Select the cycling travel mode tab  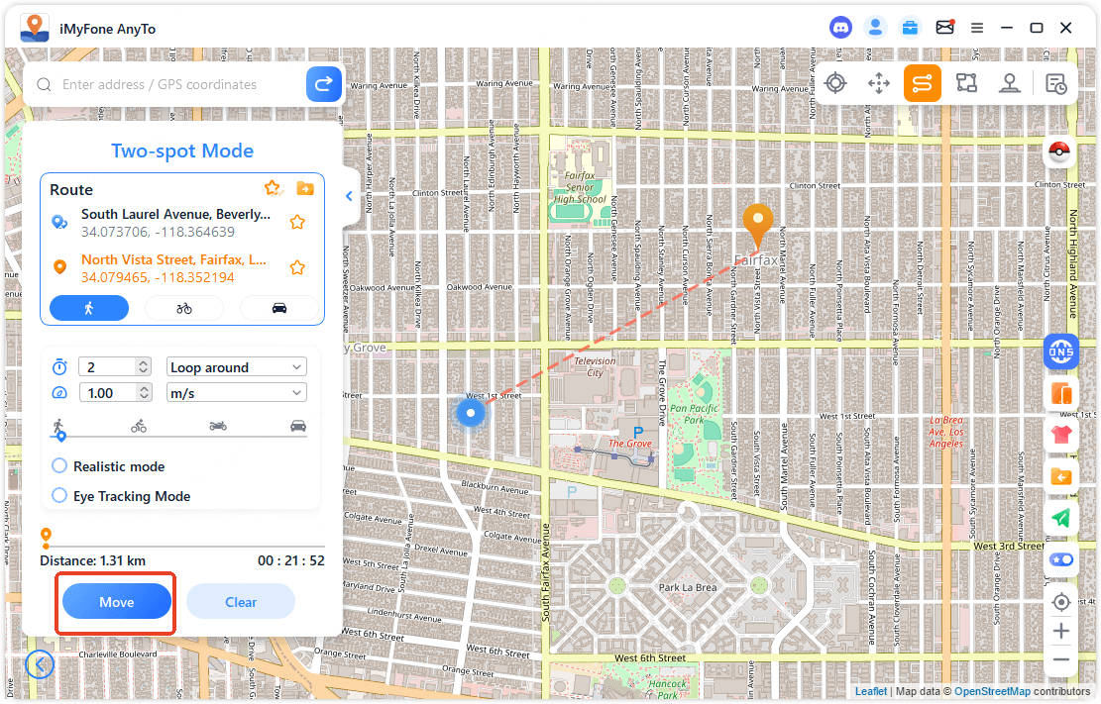184,308
